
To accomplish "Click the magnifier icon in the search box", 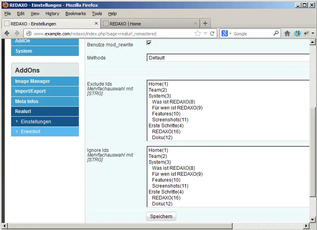I will point(276,33).
